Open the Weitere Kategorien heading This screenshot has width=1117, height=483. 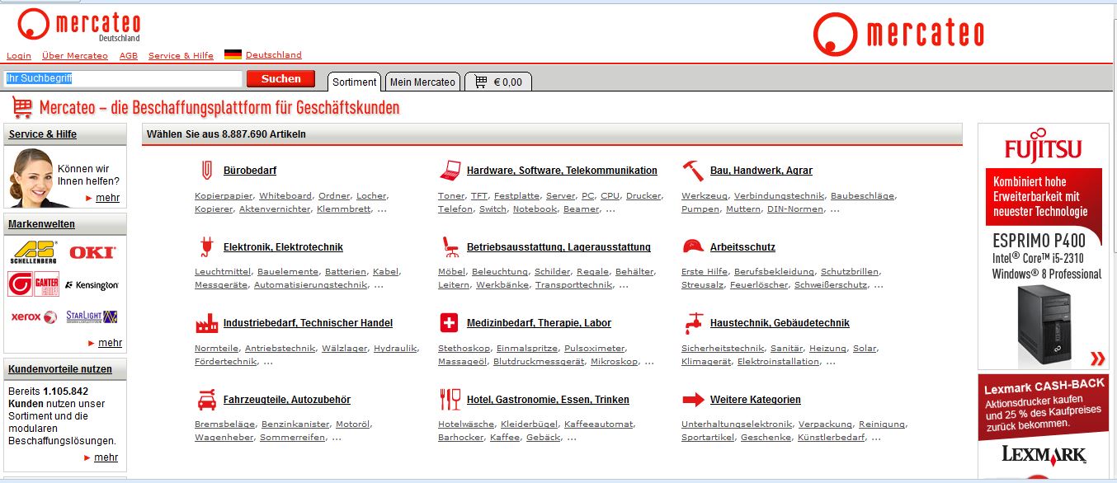756,400
